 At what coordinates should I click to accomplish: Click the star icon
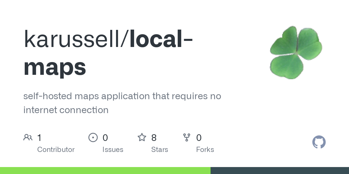[x=142, y=137]
